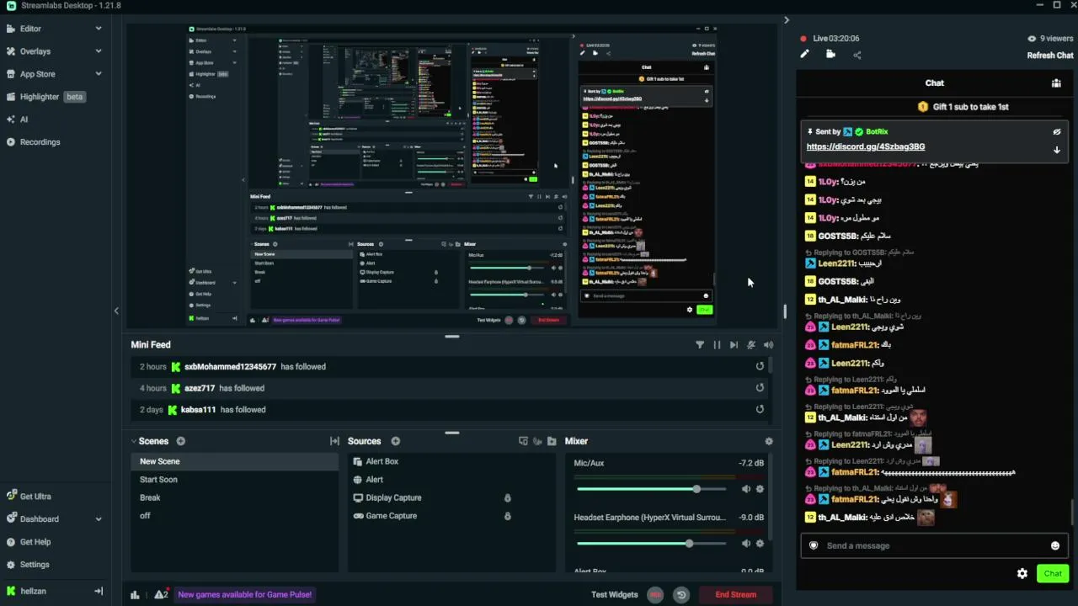
Task: Click the End Stream button
Action: click(736, 595)
